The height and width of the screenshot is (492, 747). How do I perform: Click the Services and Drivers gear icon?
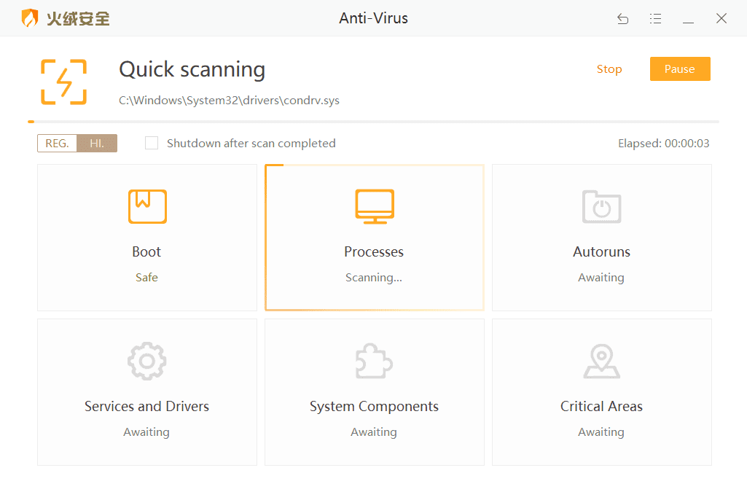(x=146, y=361)
